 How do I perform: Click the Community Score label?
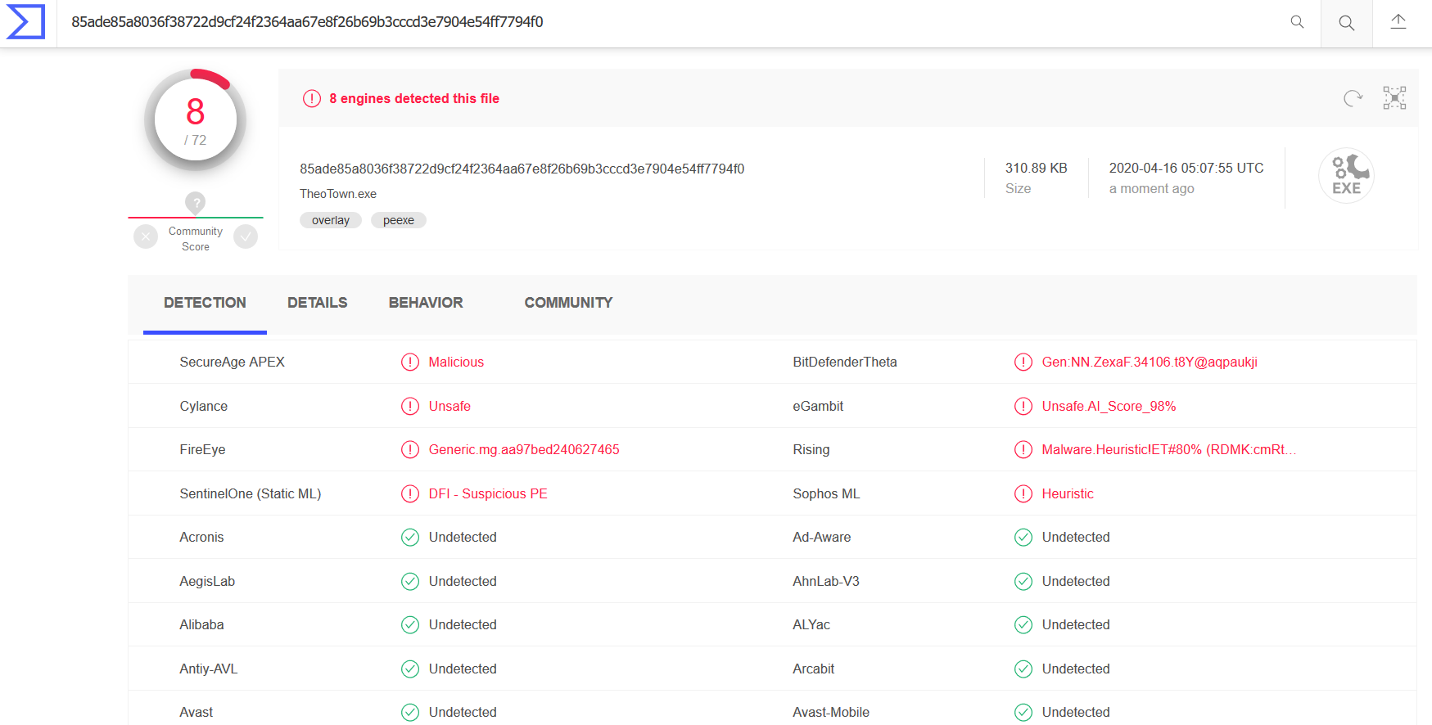[196, 239]
